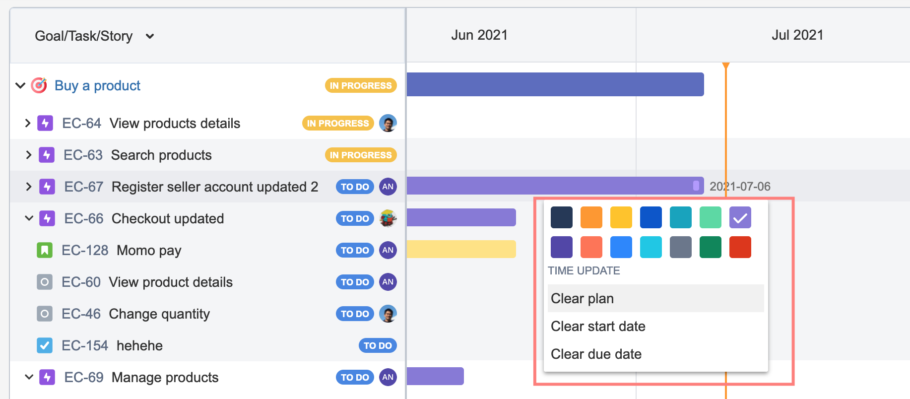This screenshot has height=399, width=910.
Task: Click the blue task checkbox icon for EC-154
Action: click(45, 345)
